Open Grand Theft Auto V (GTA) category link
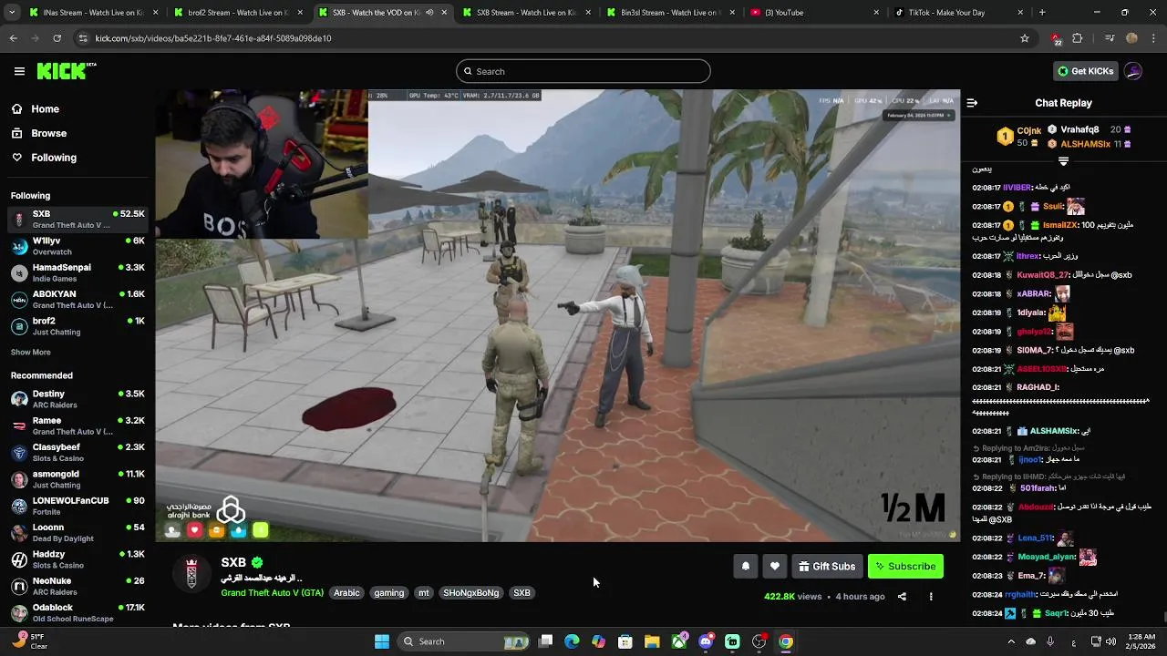This screenshot has width=1167, height=656. 272,593
